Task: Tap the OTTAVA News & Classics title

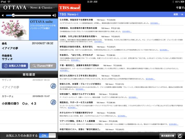Action: pyautogui.click(x=29, y=8)
